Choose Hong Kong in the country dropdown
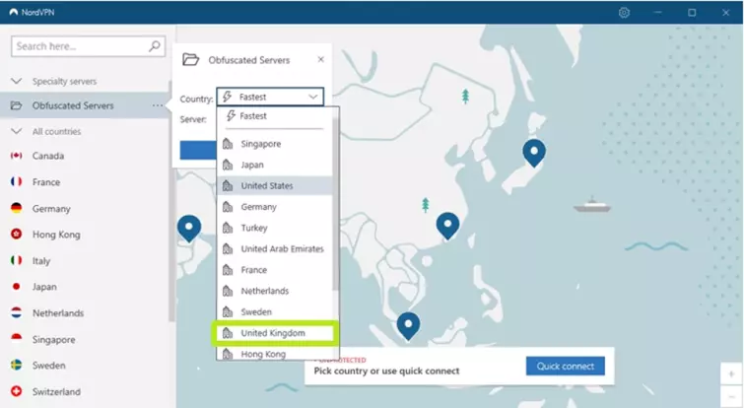 pyautogui.click(x=274, y=354)
